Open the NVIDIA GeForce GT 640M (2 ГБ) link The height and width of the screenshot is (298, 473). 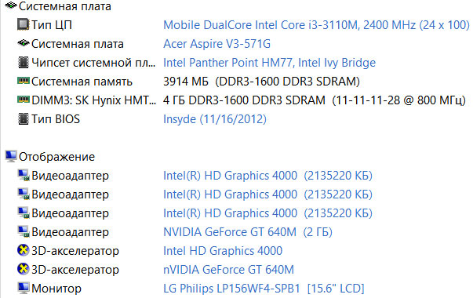pyautogui.click(x=248, y=232)
